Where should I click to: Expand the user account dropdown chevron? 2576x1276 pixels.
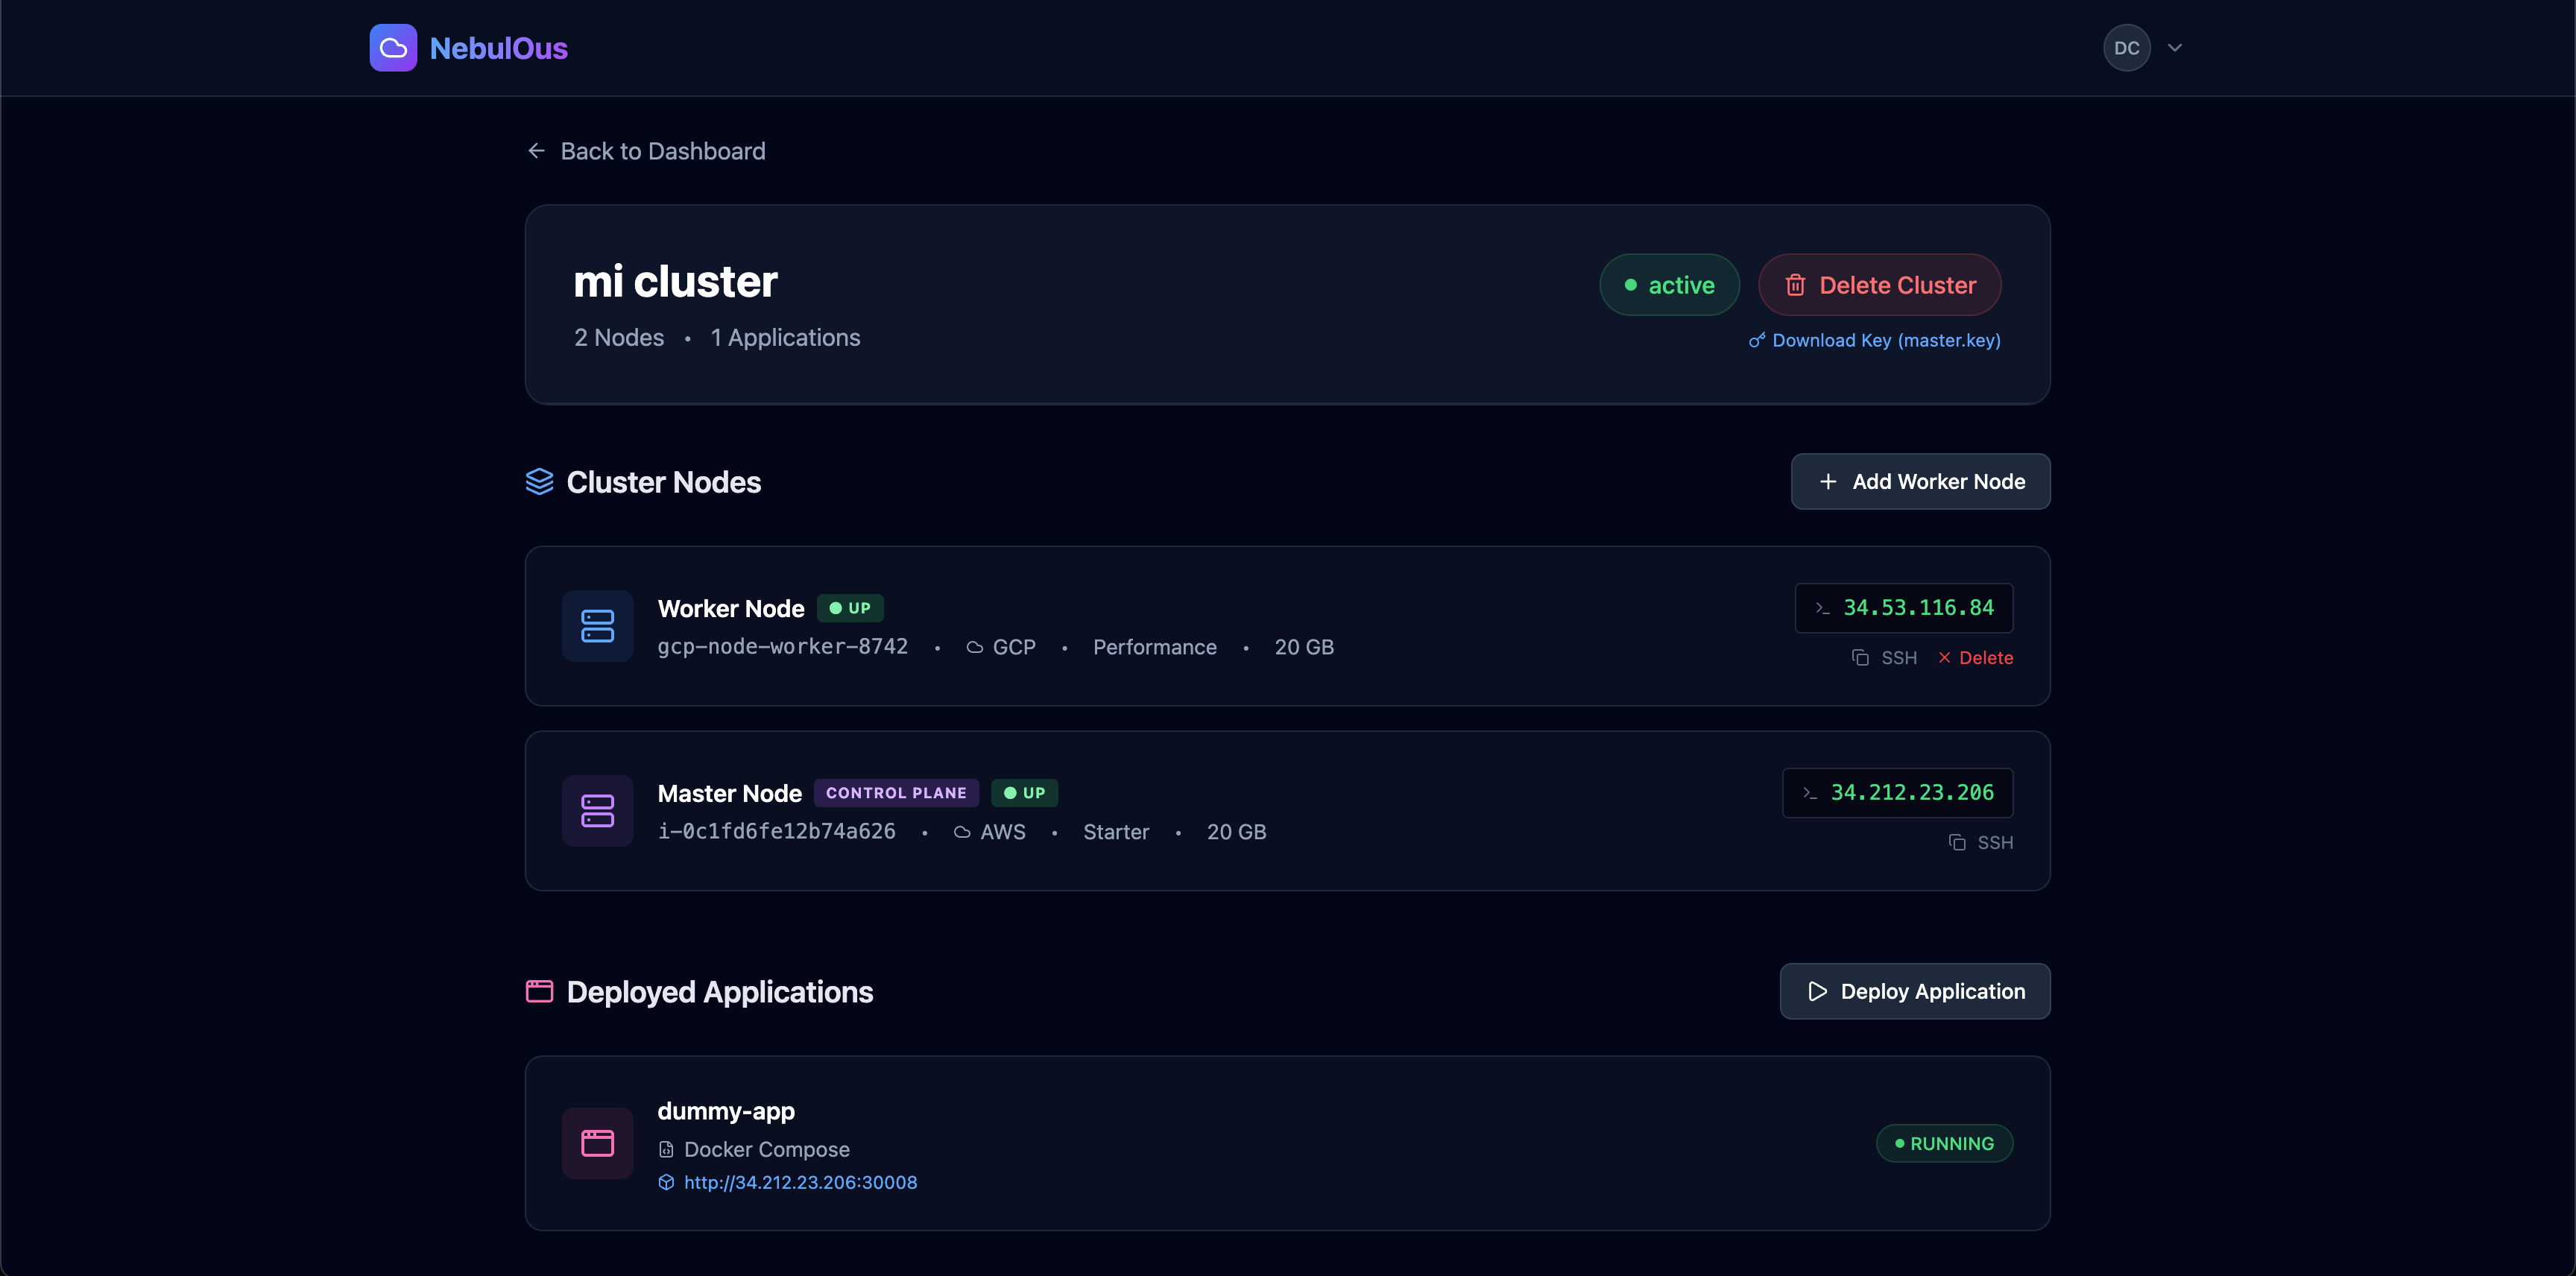(2174, 48)
